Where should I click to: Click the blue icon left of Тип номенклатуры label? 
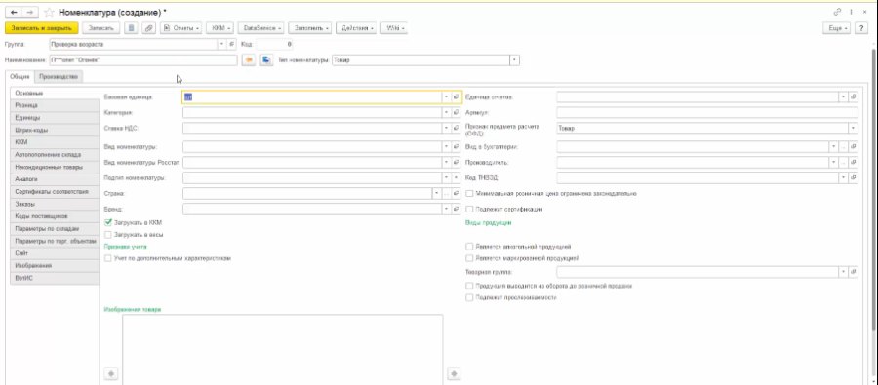click(x=266, y=59)
